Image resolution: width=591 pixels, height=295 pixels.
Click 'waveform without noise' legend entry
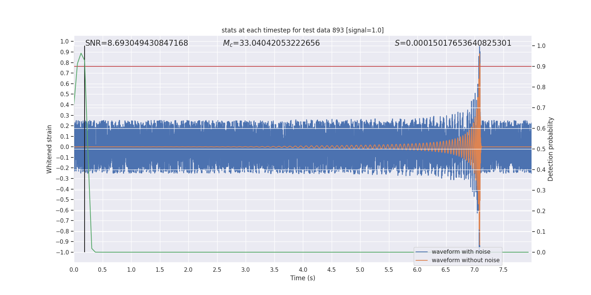(465, 260)
